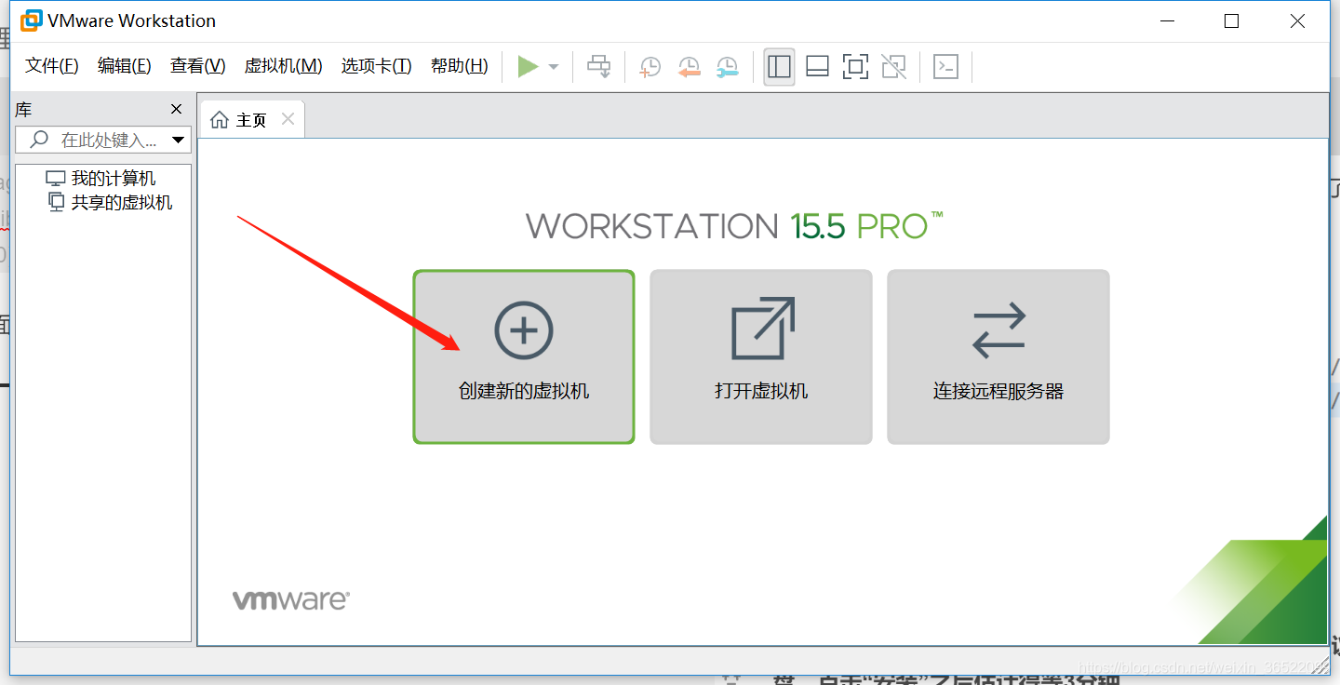1340x685 pixels.
Task: Click 连接远程服务器 button
Action: [998, 356]
